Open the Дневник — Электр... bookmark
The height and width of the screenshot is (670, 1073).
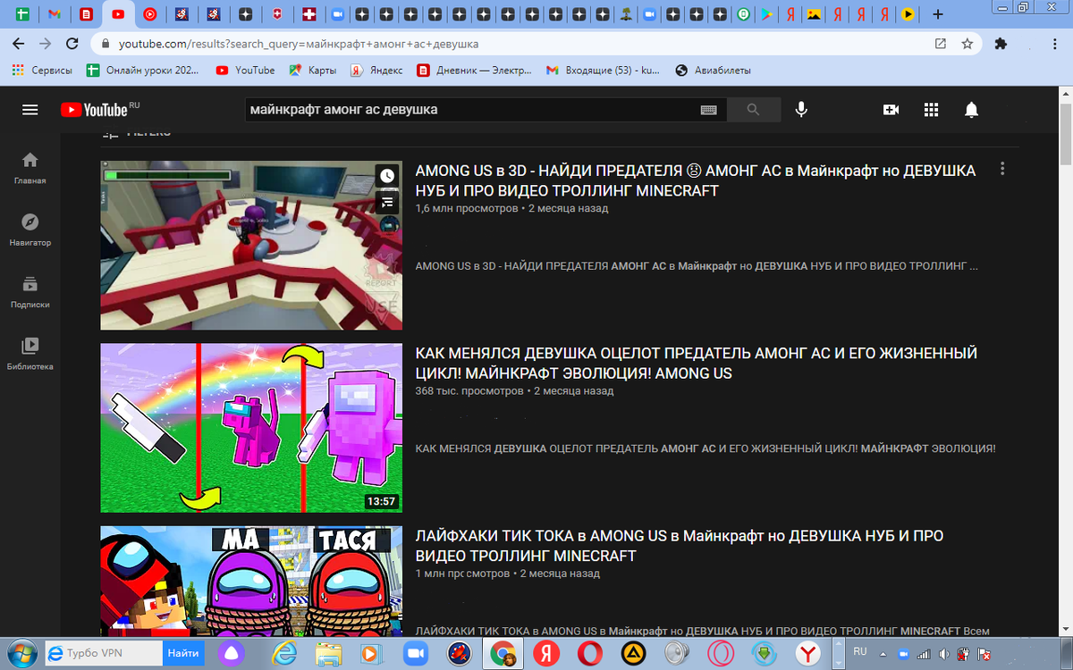click(x=474, y=70)
